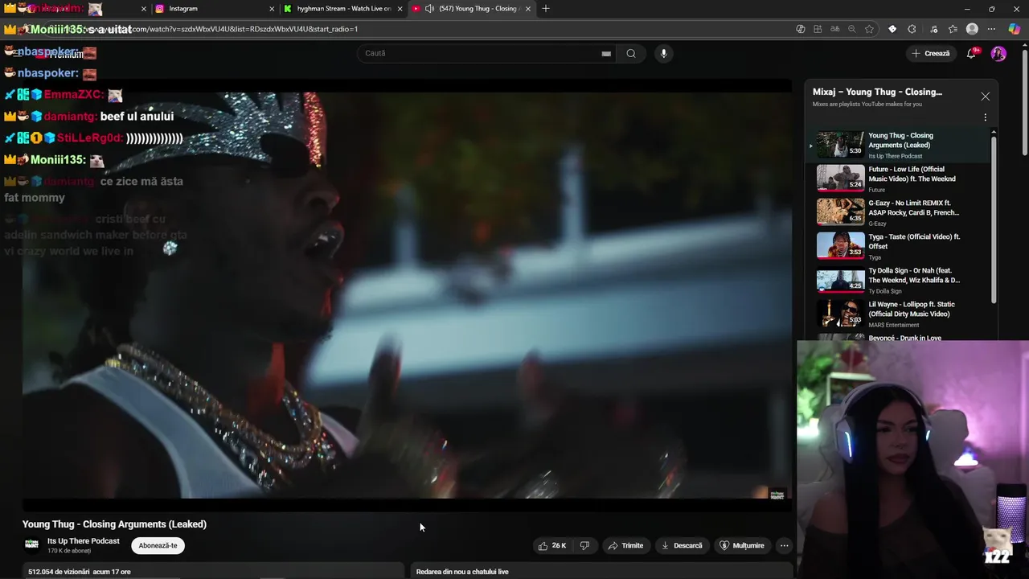Open the Its Up There Podcast channel
1029x579 pixels.
click(84, 541)
